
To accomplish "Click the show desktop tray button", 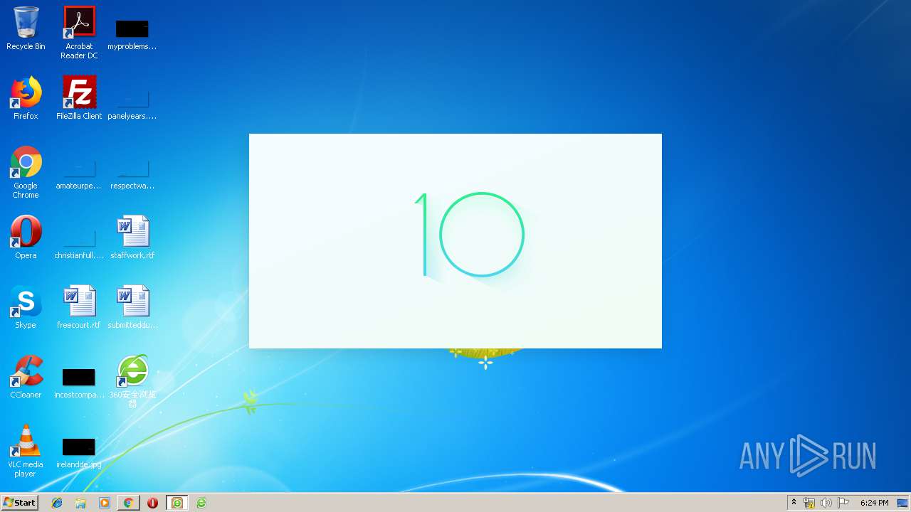I will [903, 503].
